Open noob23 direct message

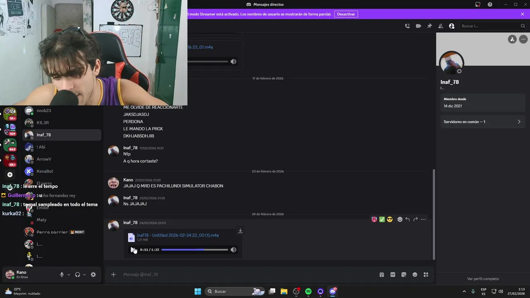coord(62,111)
